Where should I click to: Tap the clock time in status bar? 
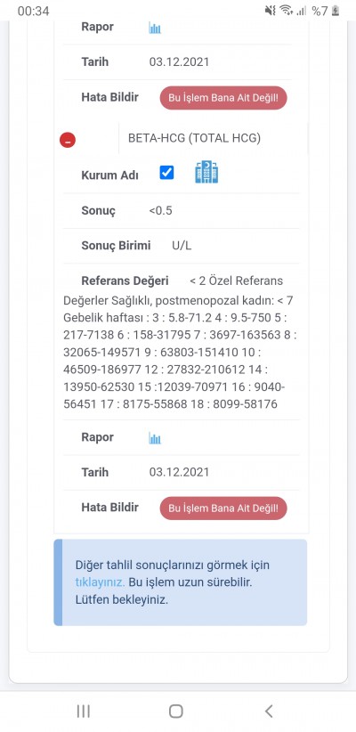coord(33,11)
